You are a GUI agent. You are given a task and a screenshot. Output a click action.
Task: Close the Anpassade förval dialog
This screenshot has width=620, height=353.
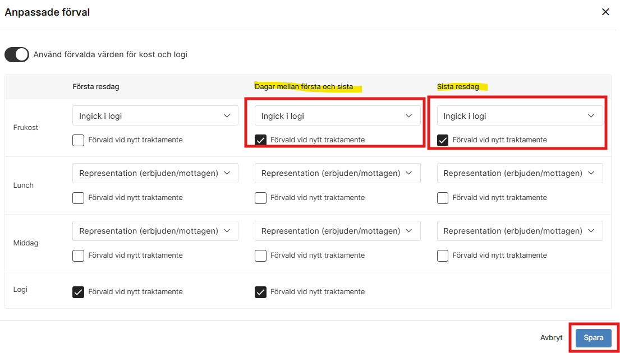(605, 12)
